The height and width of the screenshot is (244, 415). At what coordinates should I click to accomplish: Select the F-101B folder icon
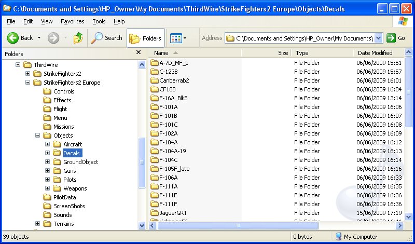coord(154,116)
